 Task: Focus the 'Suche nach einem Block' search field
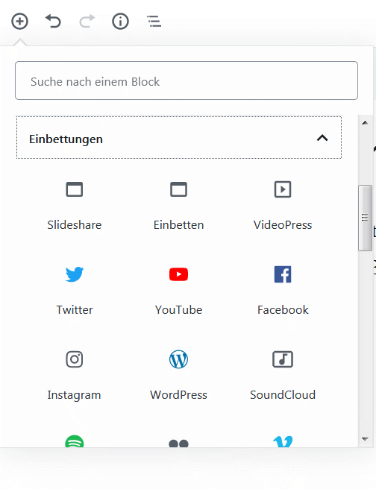pyautogui.click(x=187, y=81)
